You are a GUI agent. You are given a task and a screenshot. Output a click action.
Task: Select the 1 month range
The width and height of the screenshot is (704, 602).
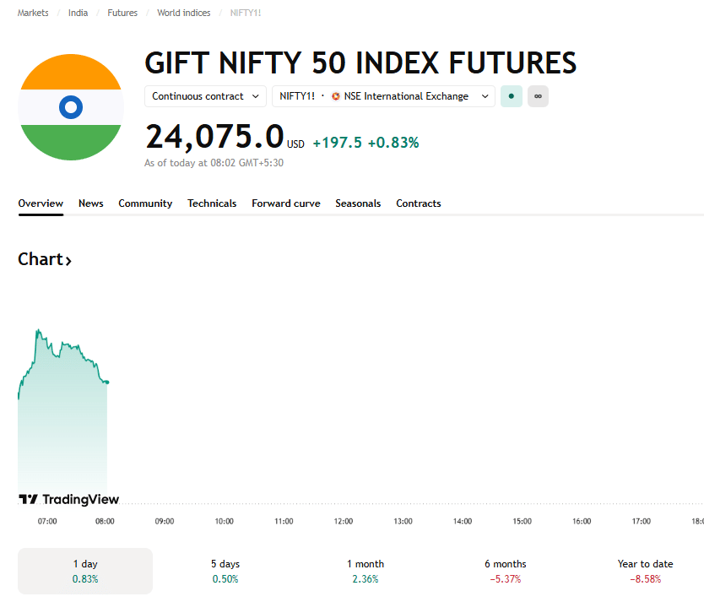[x=366, y=571]
